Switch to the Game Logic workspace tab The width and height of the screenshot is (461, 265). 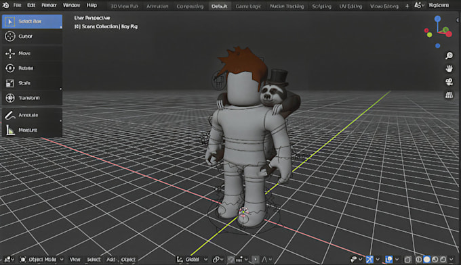248,6
